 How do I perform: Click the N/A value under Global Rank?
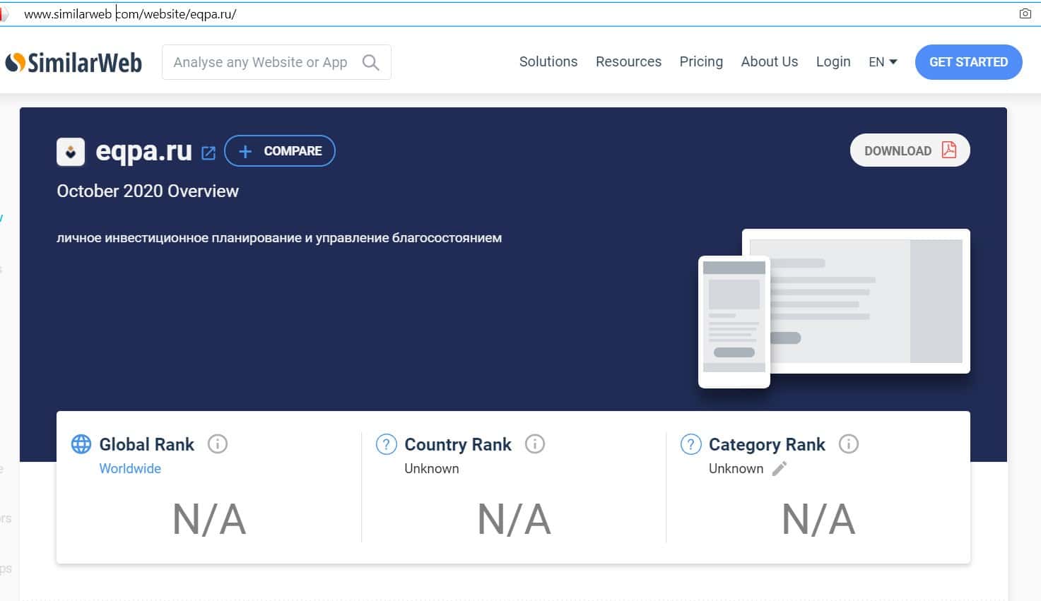(x=209, y=520)
